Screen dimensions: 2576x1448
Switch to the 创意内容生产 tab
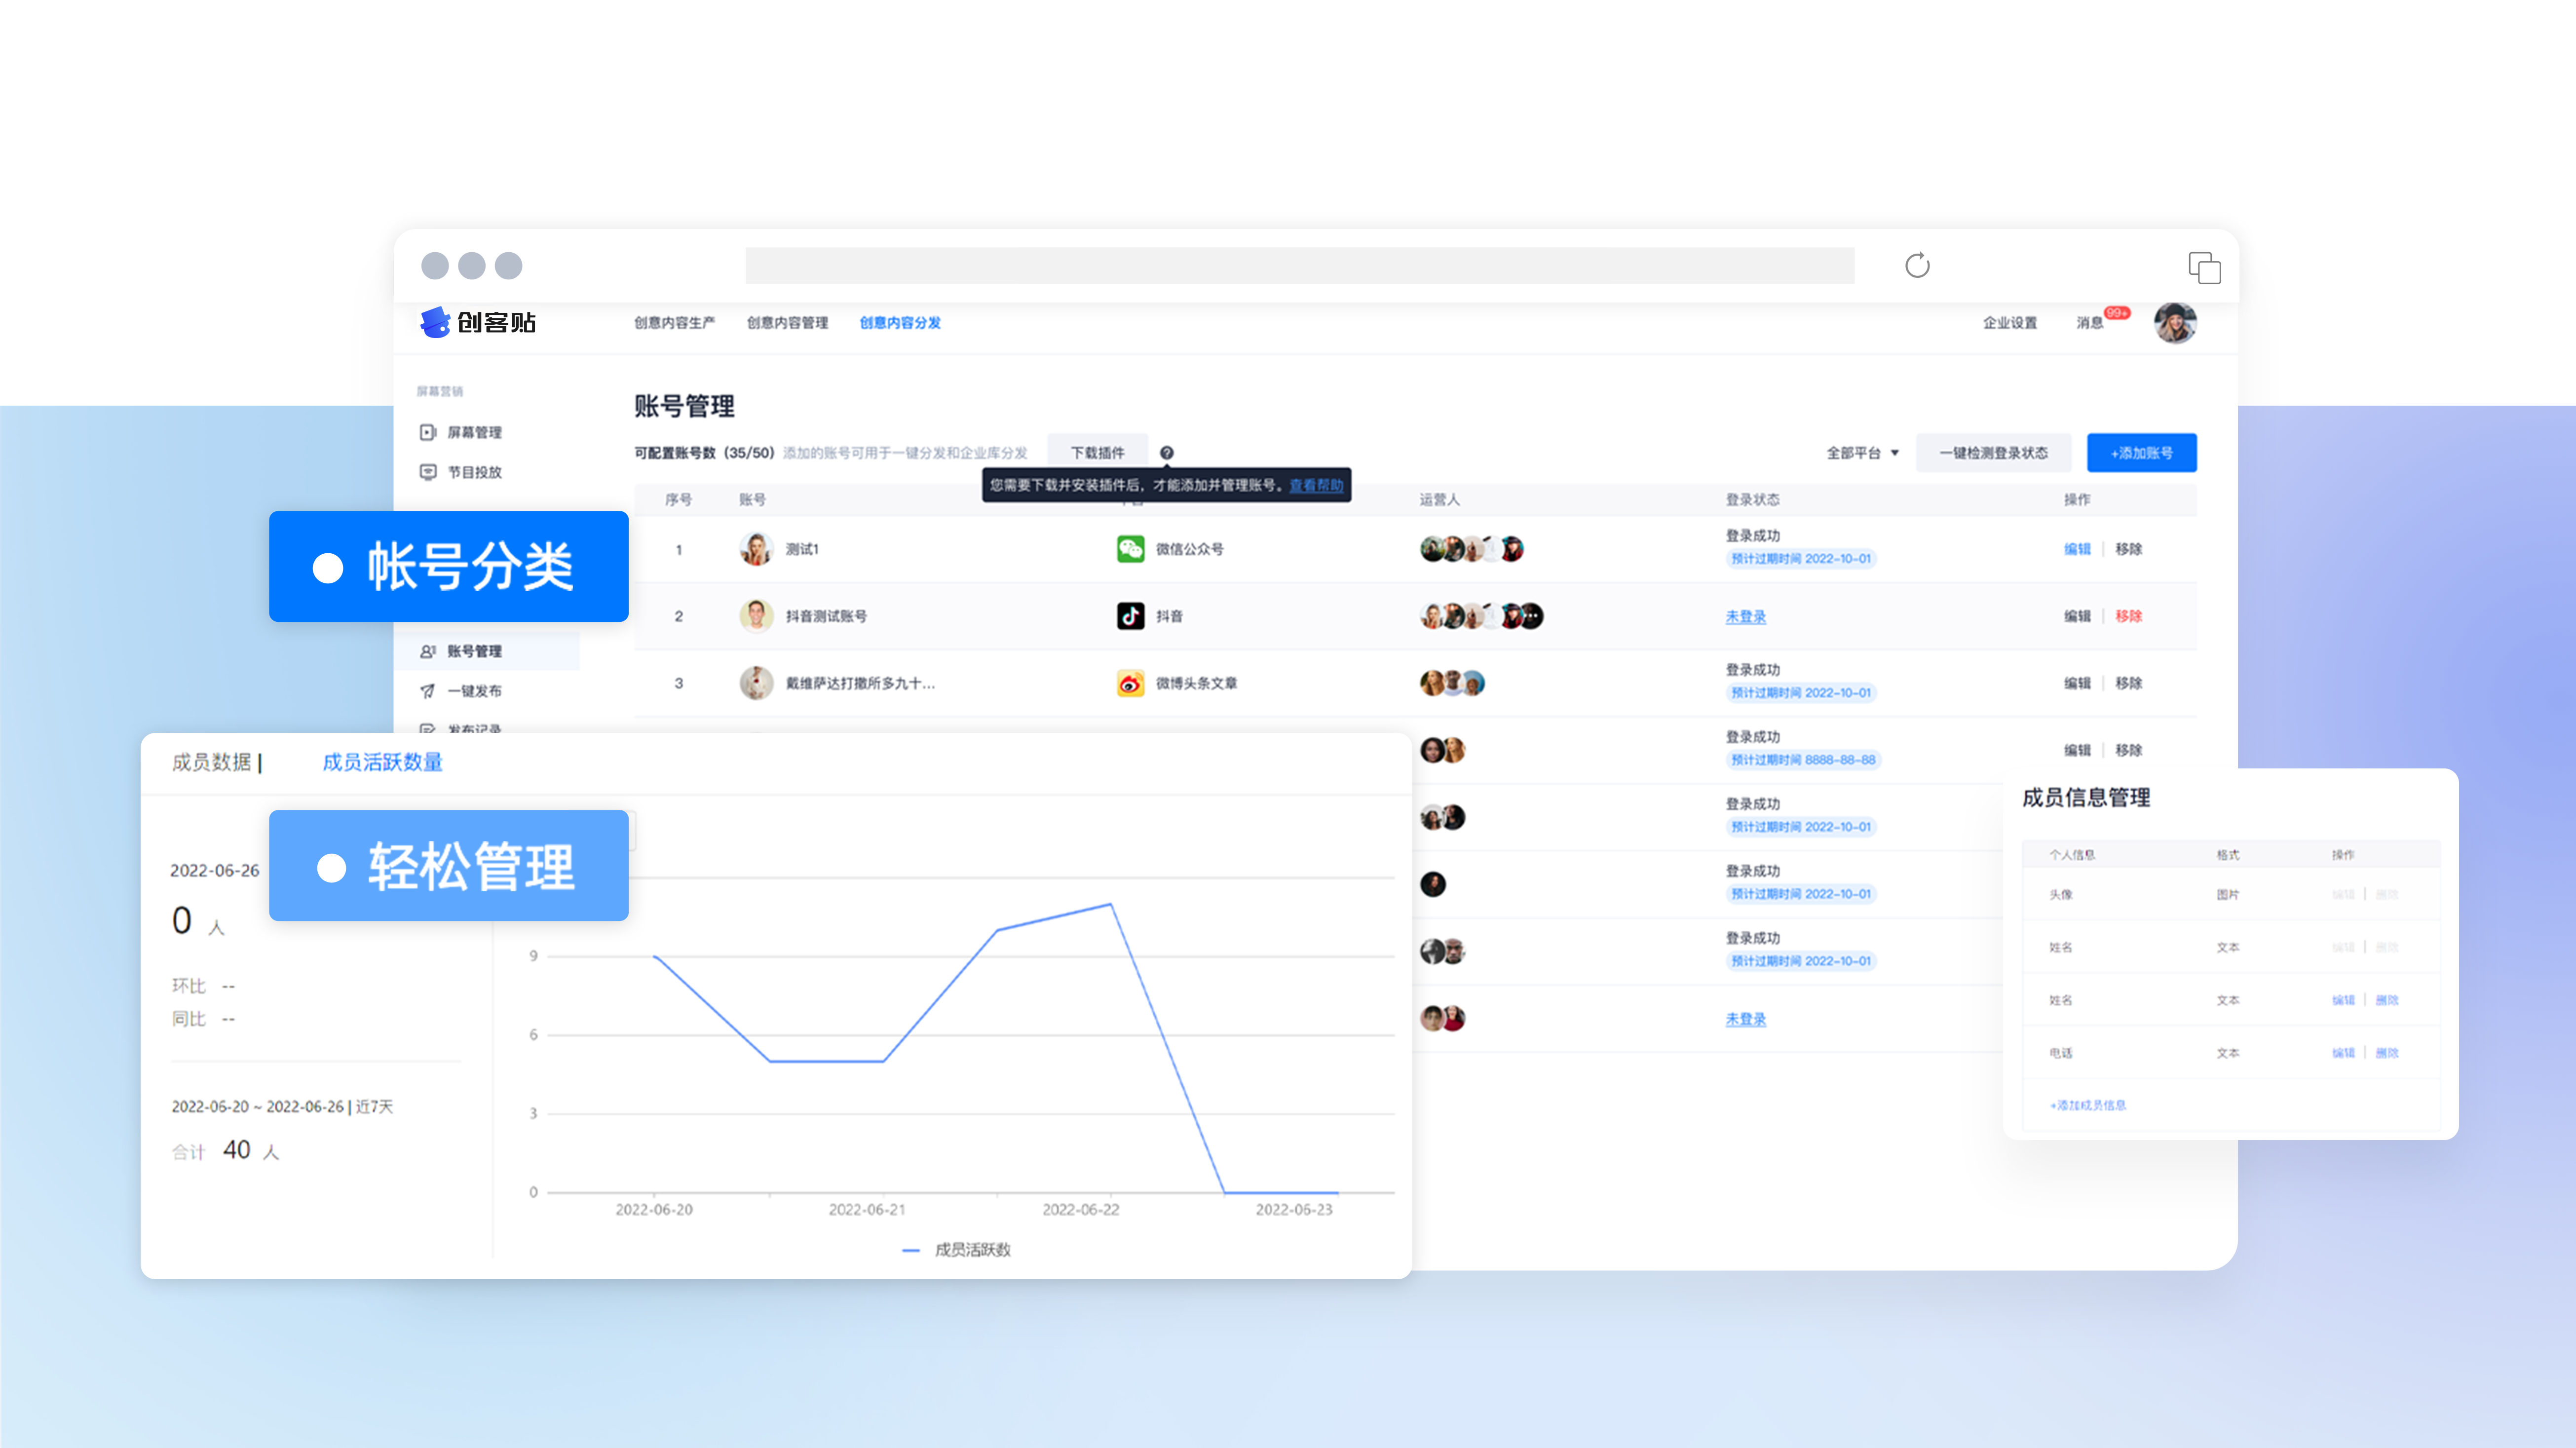(x=674, y=323)
